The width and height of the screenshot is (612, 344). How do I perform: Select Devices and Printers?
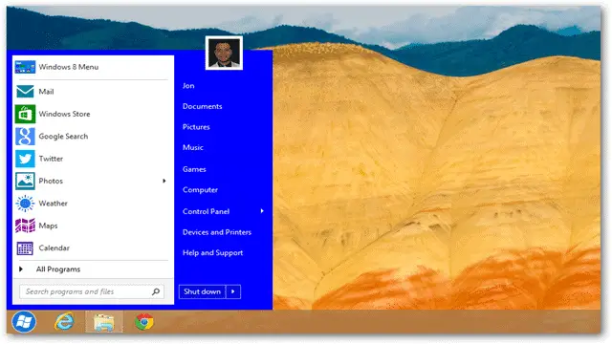click(x=217, y=232)
